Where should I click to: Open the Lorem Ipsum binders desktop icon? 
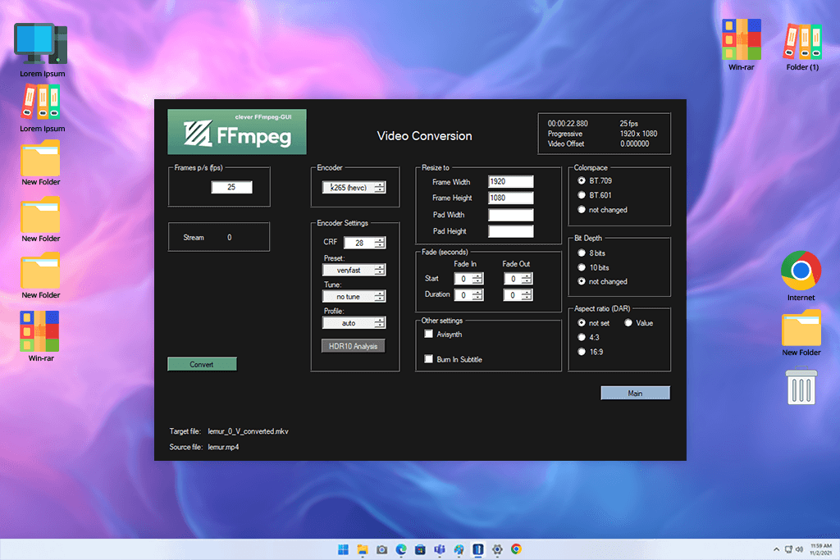click(x=42, y=107)
